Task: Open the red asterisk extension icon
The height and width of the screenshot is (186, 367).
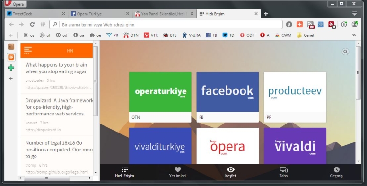Action: click(x=332, y=25)
